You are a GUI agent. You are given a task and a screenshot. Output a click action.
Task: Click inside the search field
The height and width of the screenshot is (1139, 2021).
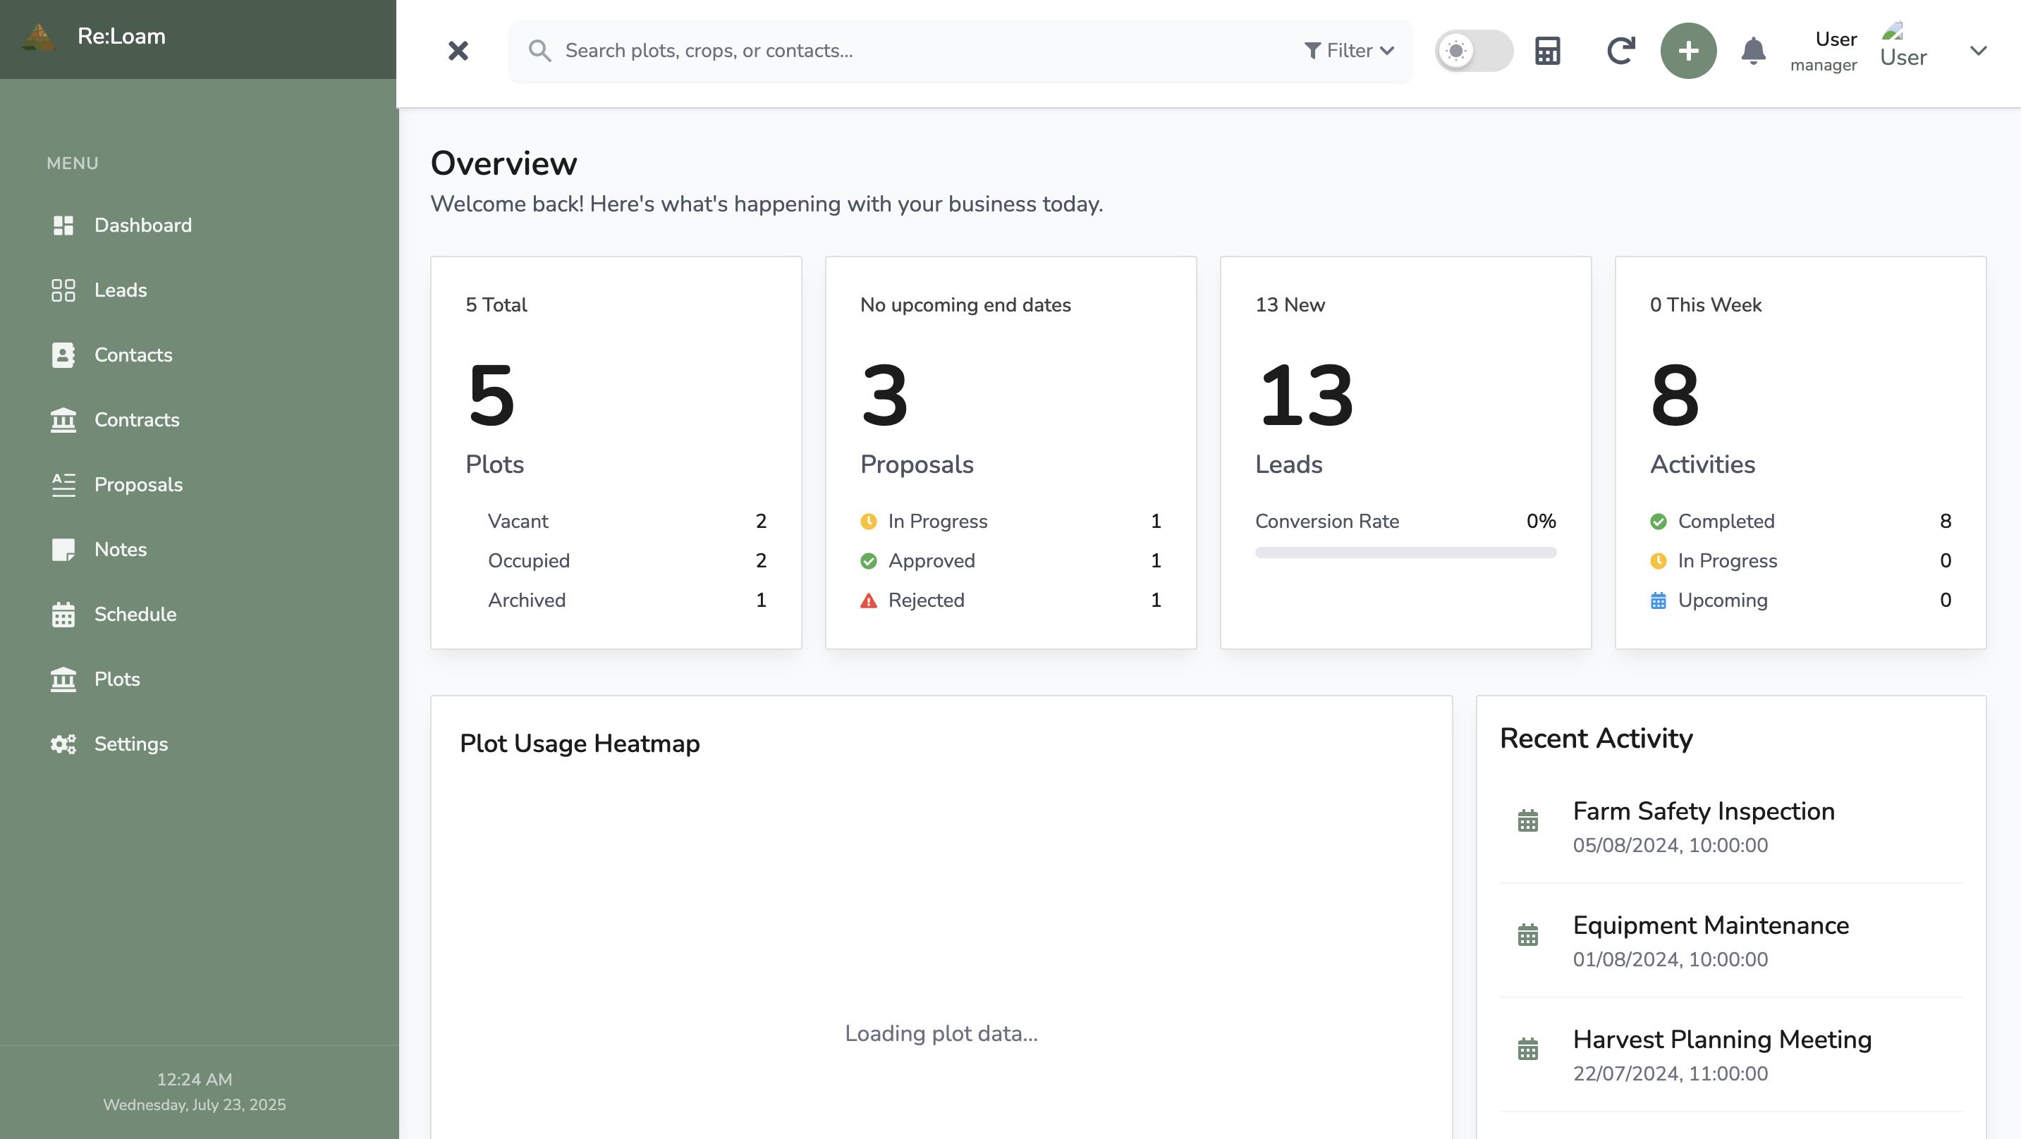863,50
